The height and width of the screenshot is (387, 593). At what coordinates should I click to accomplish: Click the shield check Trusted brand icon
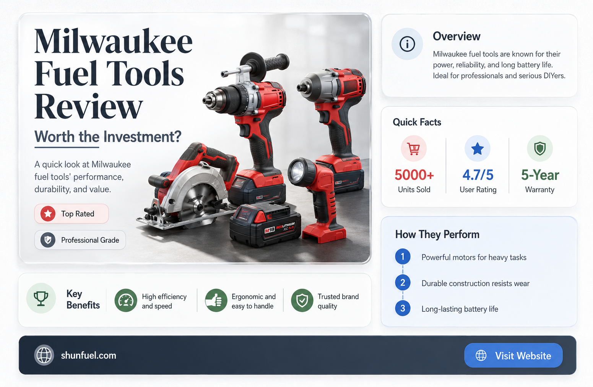tap(302, 301)
